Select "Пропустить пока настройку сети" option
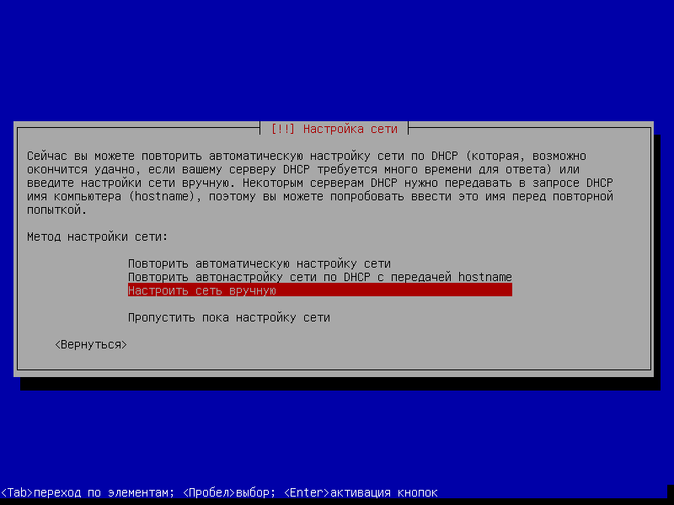Viewport: 674px width, 505px height. (228, 318)
